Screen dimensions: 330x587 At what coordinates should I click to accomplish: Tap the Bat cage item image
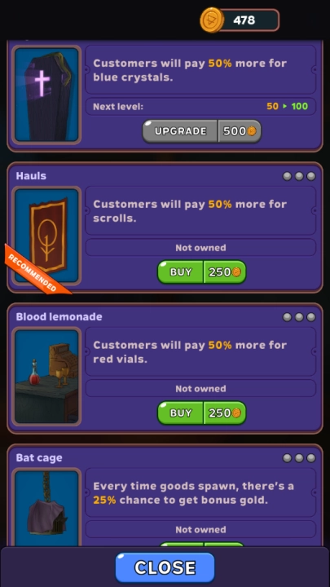pyautogui.click(x=46, y=507)
